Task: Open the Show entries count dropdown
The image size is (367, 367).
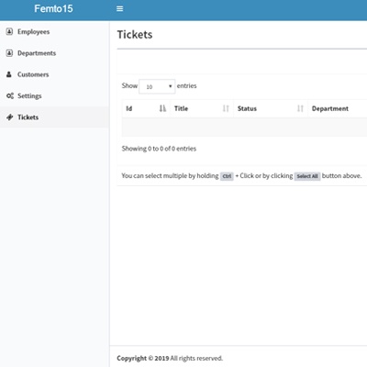Action: [157, 86]
